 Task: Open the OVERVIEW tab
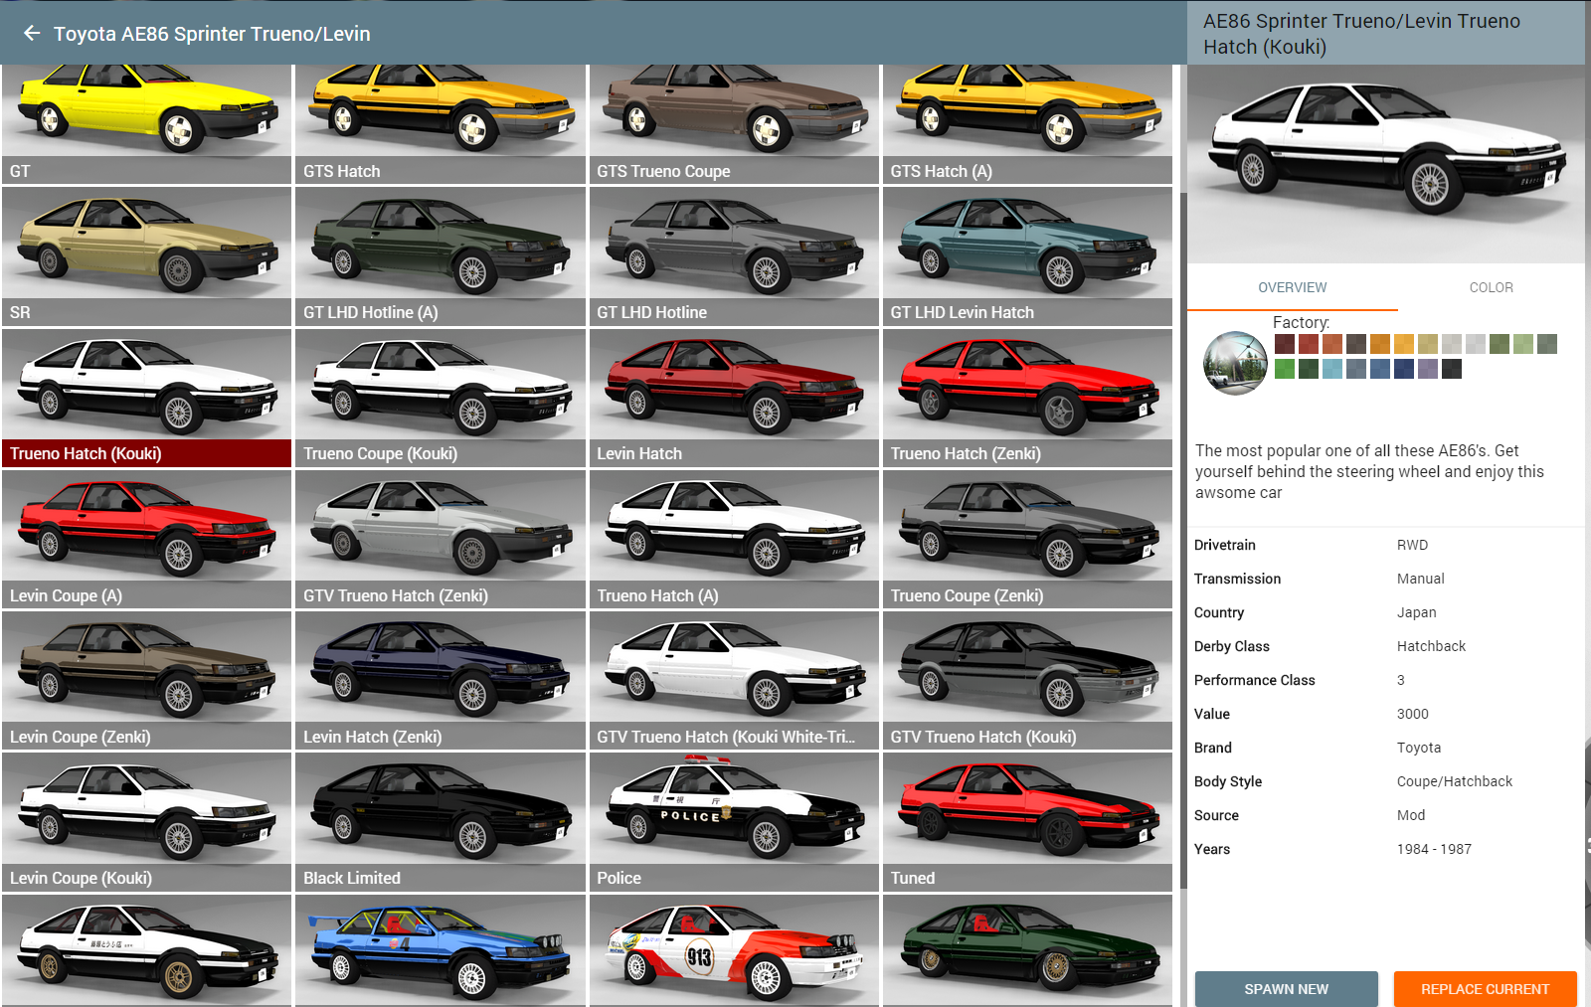click(x=1292, y=287)
